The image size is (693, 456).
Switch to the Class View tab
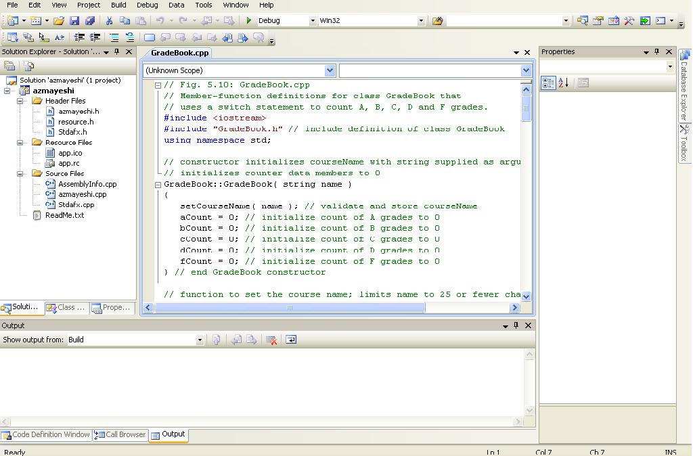[67, 308]
